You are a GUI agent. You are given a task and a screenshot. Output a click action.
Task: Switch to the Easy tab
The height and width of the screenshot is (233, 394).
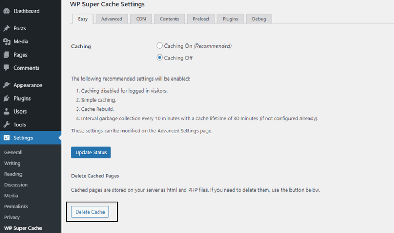pos(82,19)
